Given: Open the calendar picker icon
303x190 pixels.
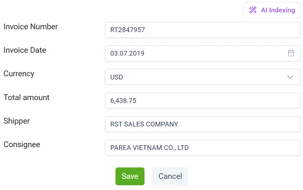Looking at the screenshot, I should coord(291,53).
